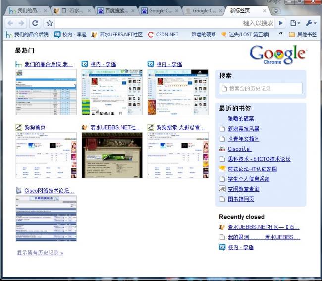The height and width of the screenshot is (281, 322).
Task: Open CSDN.NET bookmark in bookmarks bar
Action: [163, 34]
